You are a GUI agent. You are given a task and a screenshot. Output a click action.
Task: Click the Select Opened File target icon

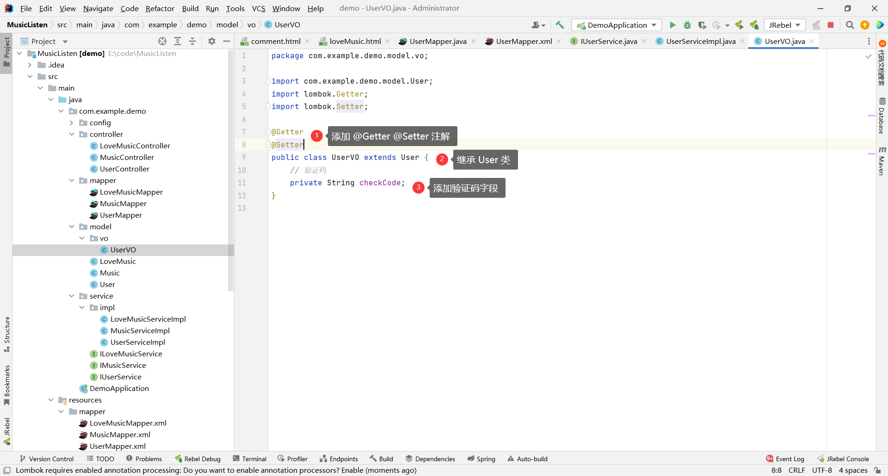pos(162,41)
